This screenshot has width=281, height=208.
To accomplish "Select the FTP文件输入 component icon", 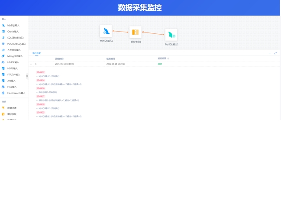I will 3,75.
